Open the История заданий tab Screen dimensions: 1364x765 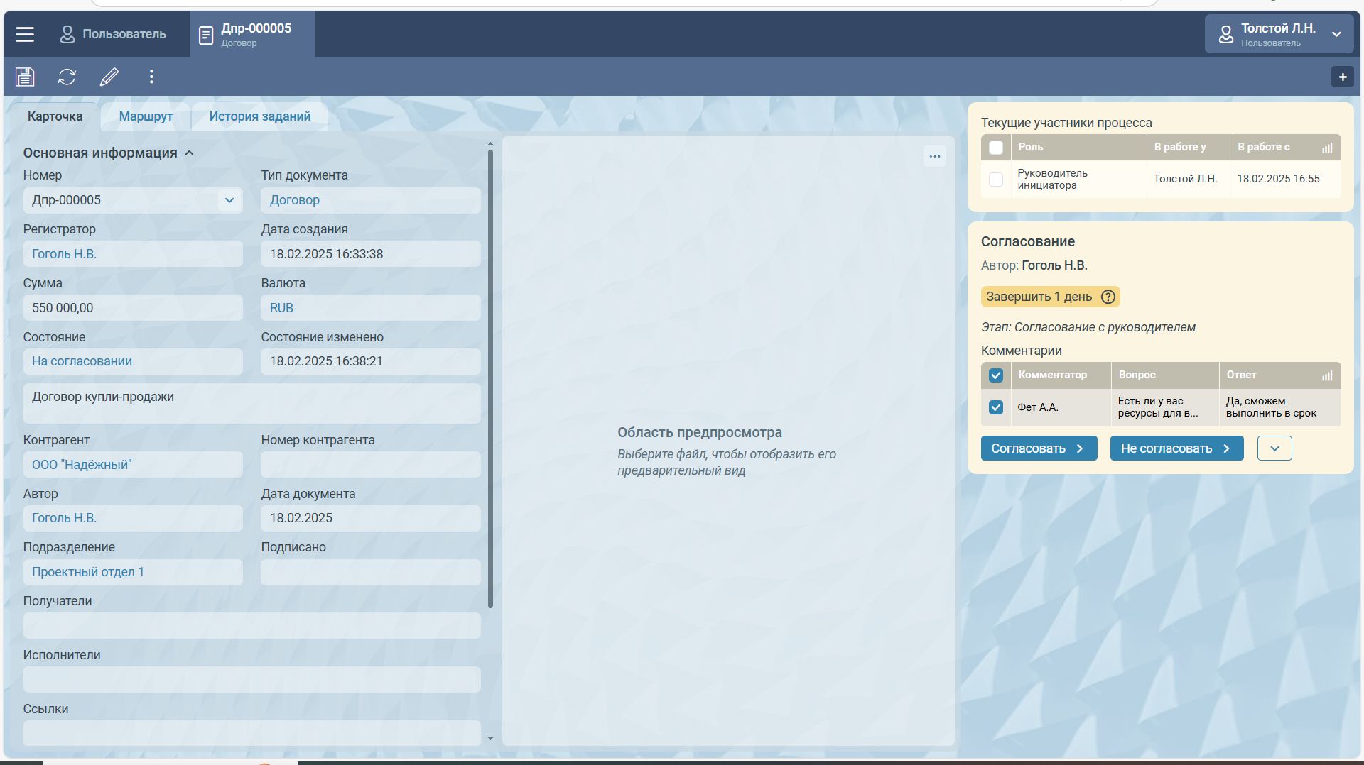[259, 116]
